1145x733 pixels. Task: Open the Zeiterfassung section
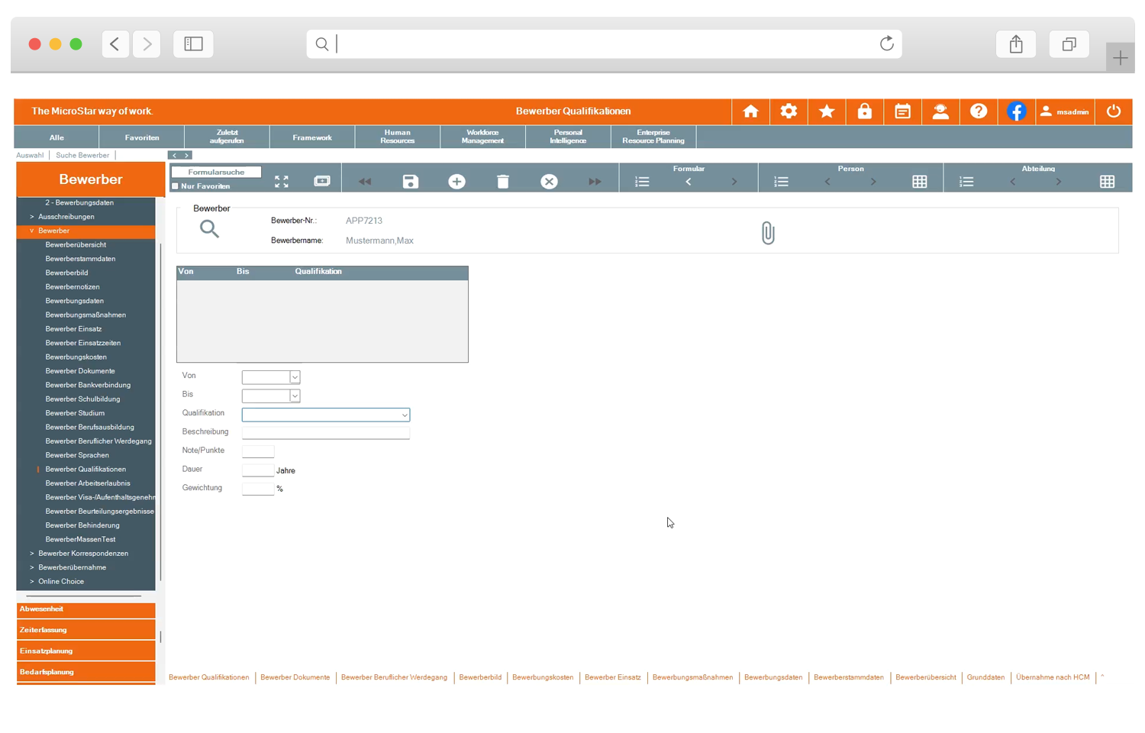(85, 630)
